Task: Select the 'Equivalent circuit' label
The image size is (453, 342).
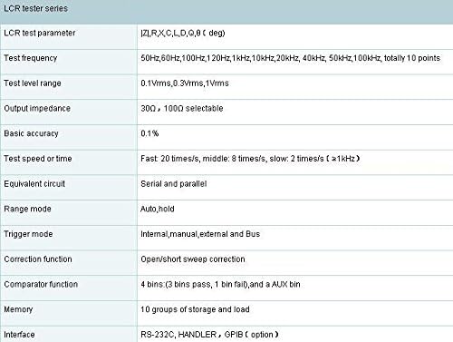Action: point(34,183)
